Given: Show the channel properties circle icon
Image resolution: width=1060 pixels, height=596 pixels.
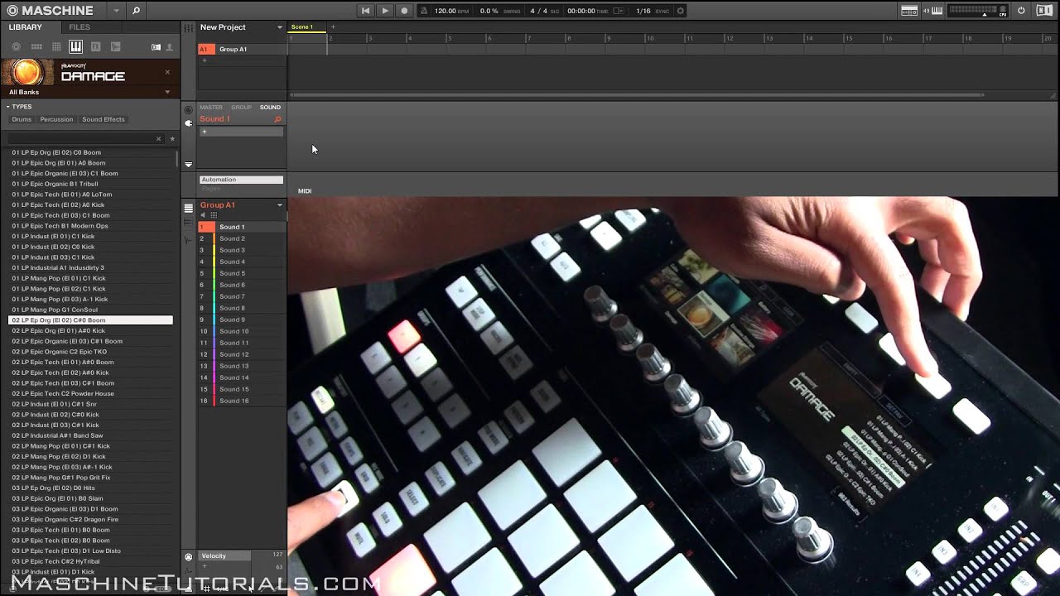Looking at the screenshot, I should pos(188,110).
